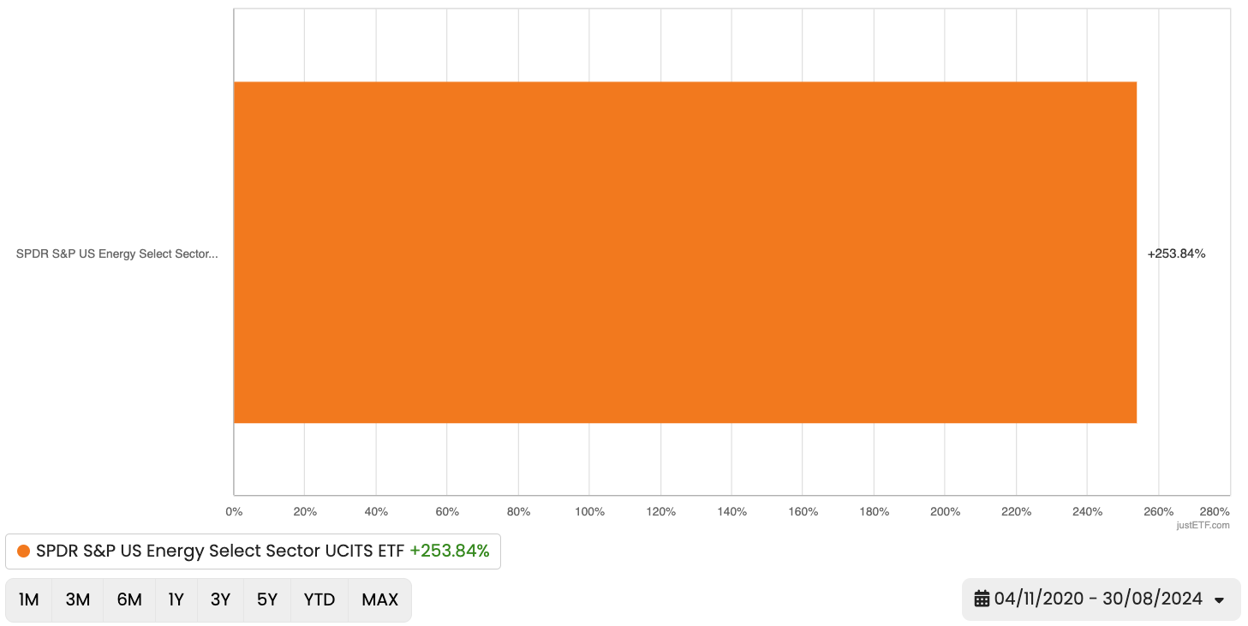
Task: Click the 200% axis tick label
Action: pos(945,511)
